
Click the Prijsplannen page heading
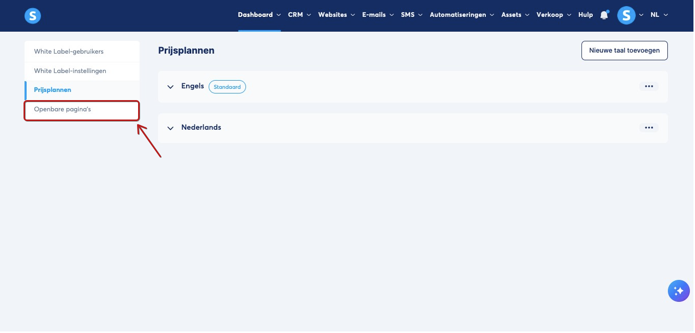click(x=186, y=51)
